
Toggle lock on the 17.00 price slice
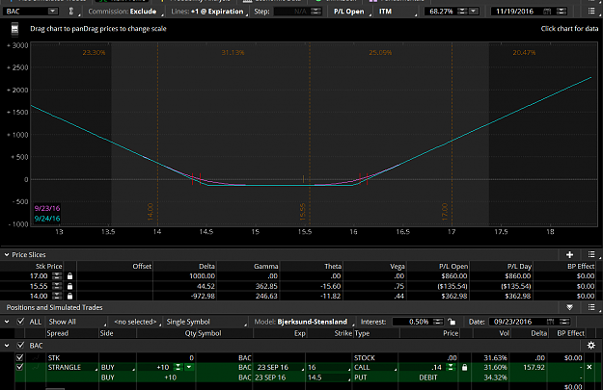pyautogui.click(x=69, y=276)
